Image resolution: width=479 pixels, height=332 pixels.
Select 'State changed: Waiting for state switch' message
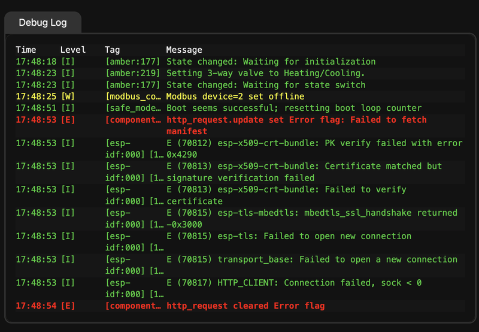click(x=266, y=84)
